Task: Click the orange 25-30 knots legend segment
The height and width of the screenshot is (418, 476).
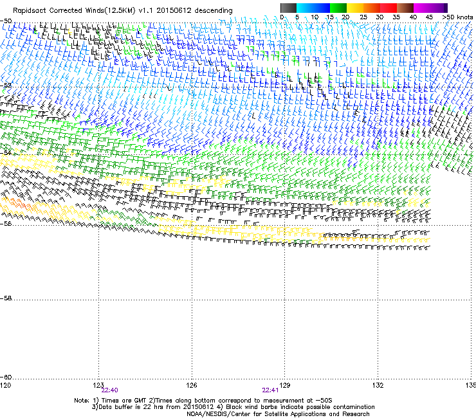Action: 372,8
